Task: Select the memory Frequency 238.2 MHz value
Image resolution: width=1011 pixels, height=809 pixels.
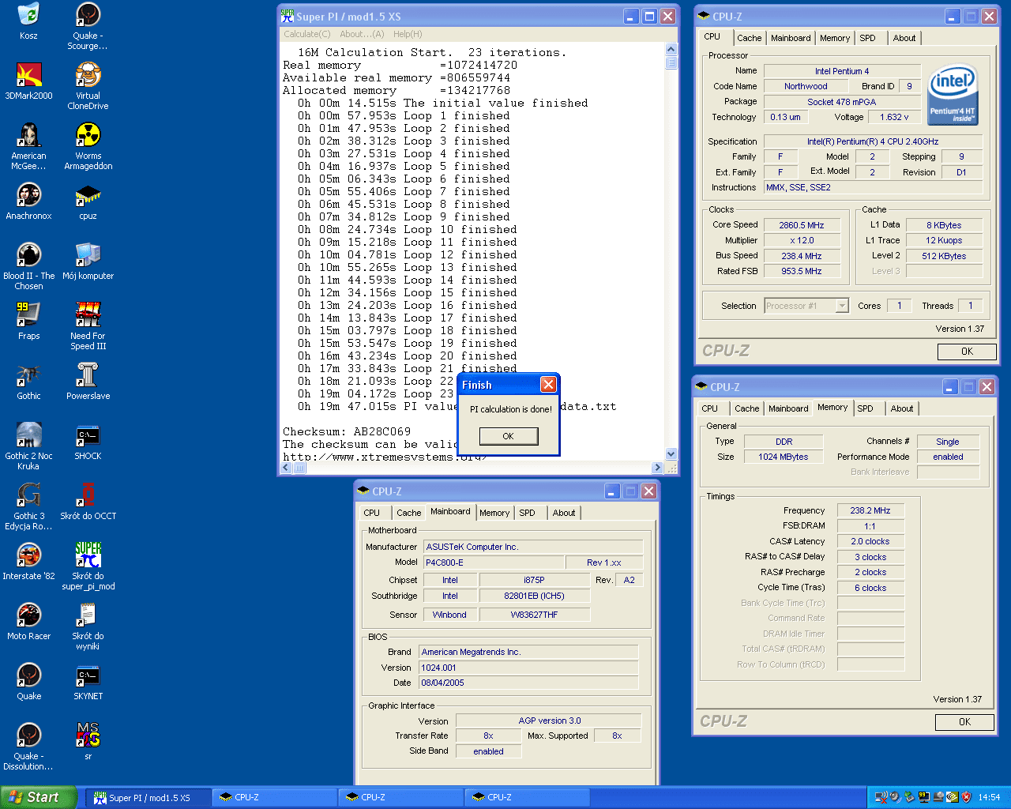Action: coord(870,510)
